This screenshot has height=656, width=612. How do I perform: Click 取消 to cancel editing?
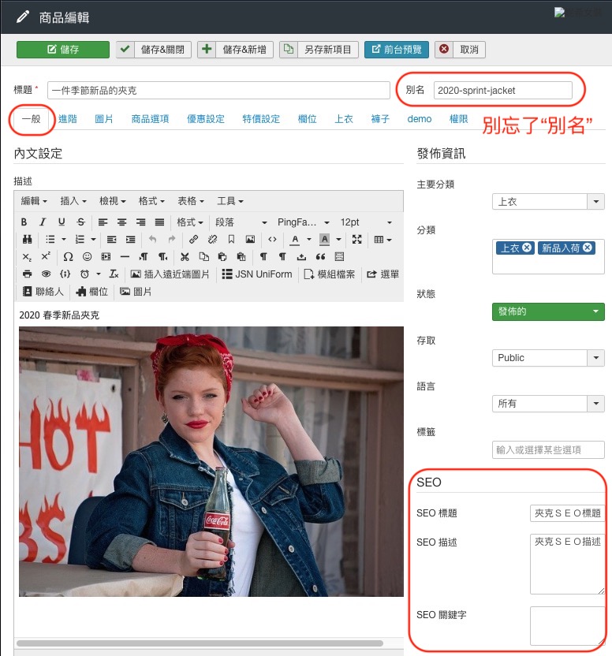pyautogui.click(x=460, y=50)
